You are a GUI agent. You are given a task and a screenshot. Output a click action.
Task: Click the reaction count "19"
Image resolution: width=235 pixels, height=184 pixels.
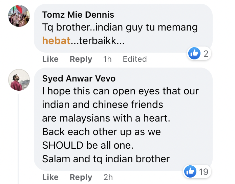tap(203, 172)
